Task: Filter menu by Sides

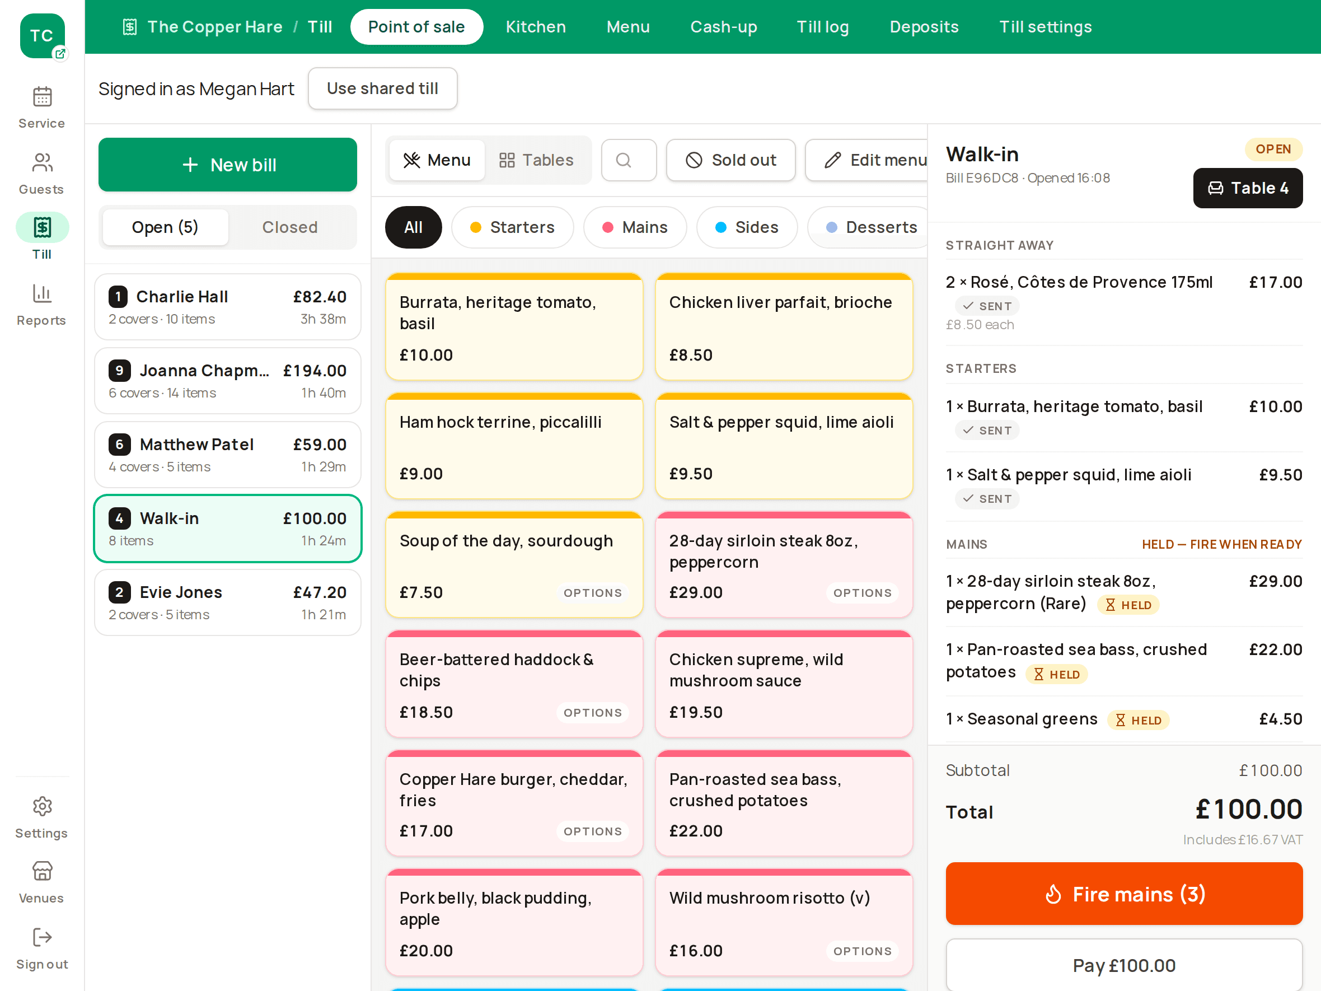Action: [747, 227]
